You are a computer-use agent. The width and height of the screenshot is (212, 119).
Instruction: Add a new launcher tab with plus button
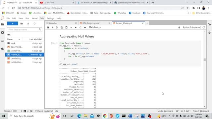click(147, 23)
